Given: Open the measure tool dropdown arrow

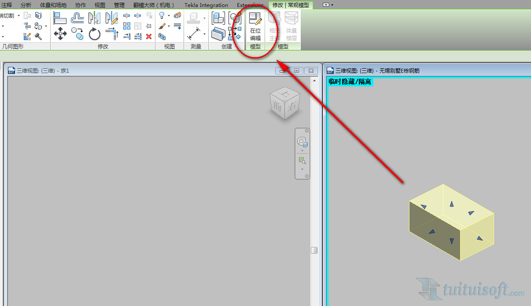Looking at the screenshot, I should click(204, 34).
